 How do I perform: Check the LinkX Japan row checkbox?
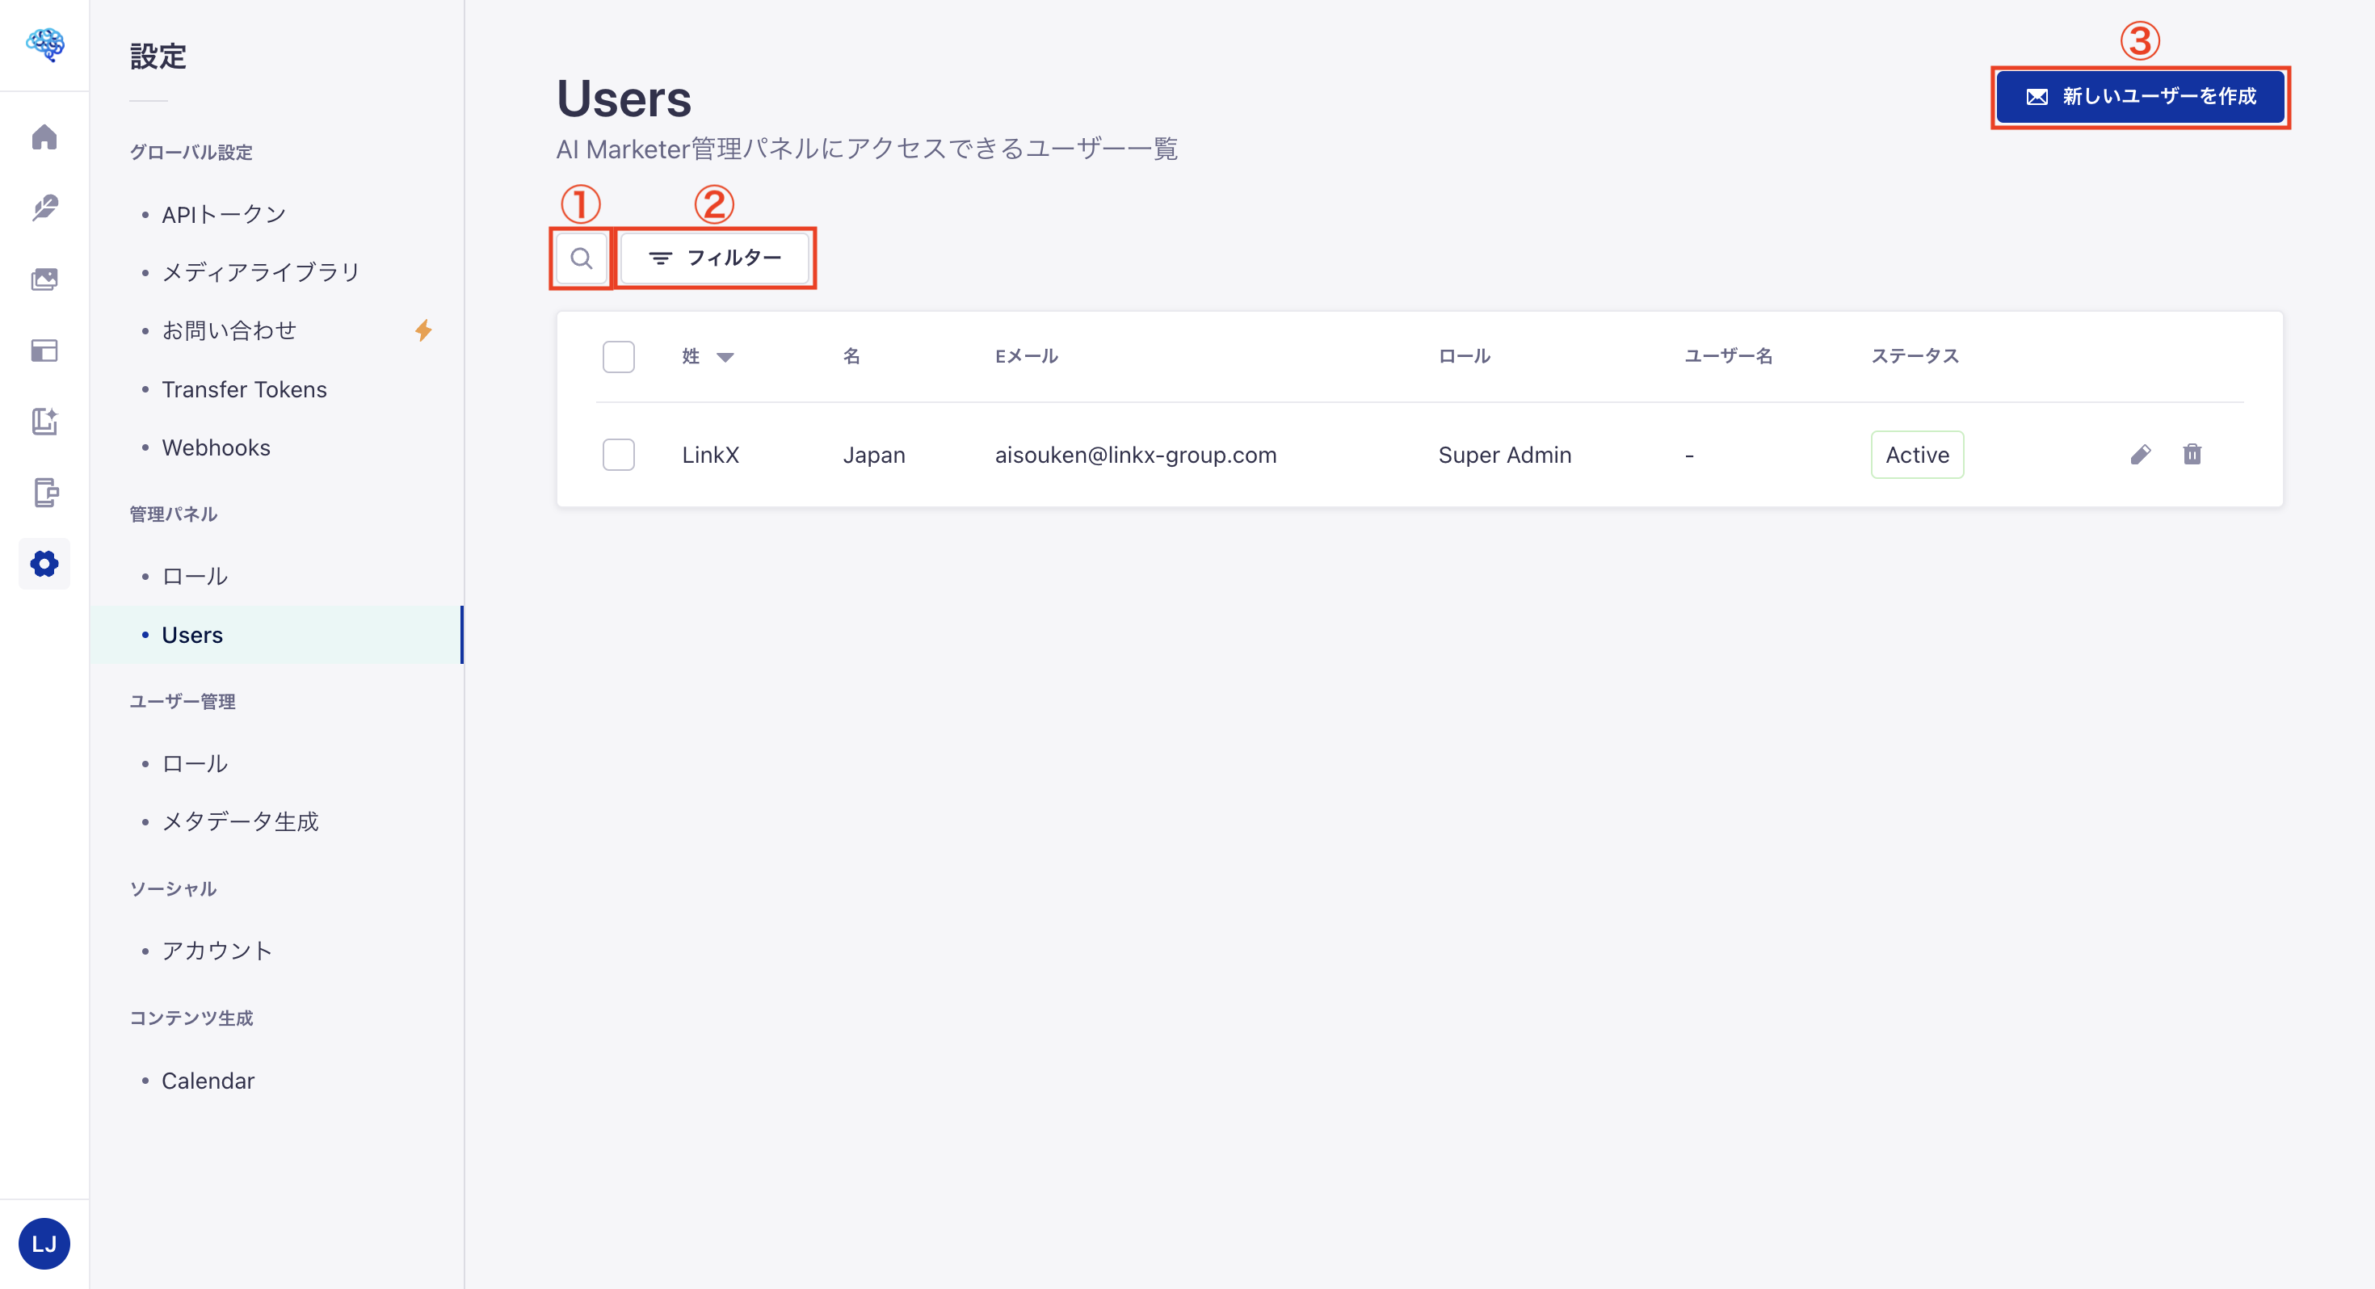[618, 455]
